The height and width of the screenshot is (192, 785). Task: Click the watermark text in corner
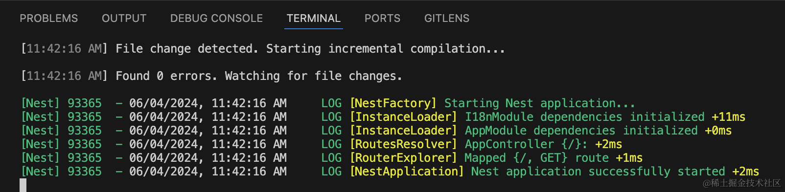(x=741, y=183)
